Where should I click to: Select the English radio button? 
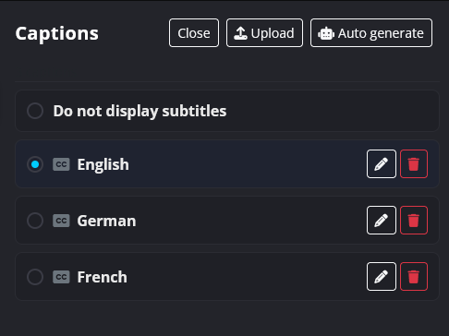point(35,164)
